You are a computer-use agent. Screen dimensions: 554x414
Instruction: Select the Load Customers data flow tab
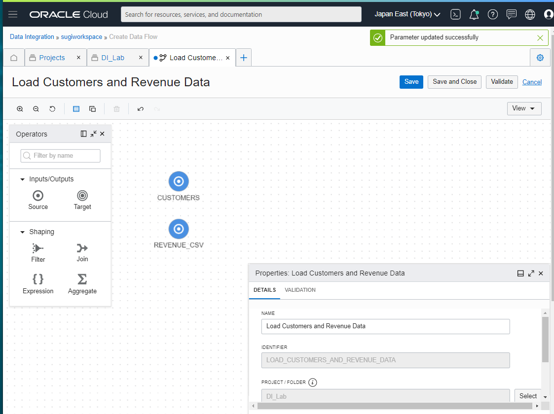(x=192, y=58)
